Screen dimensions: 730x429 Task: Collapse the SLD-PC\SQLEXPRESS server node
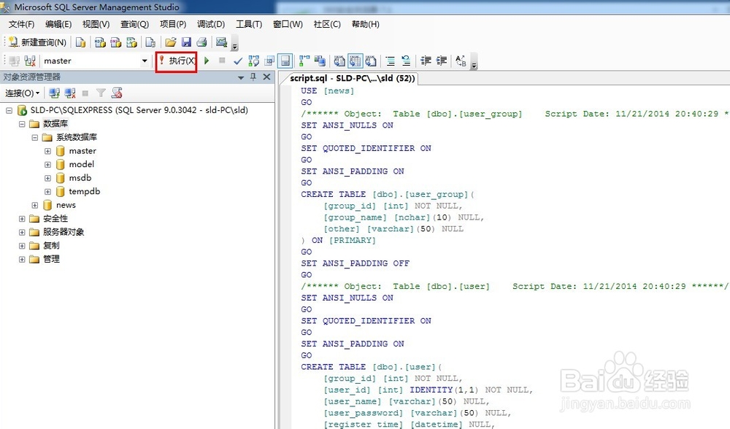9,110
